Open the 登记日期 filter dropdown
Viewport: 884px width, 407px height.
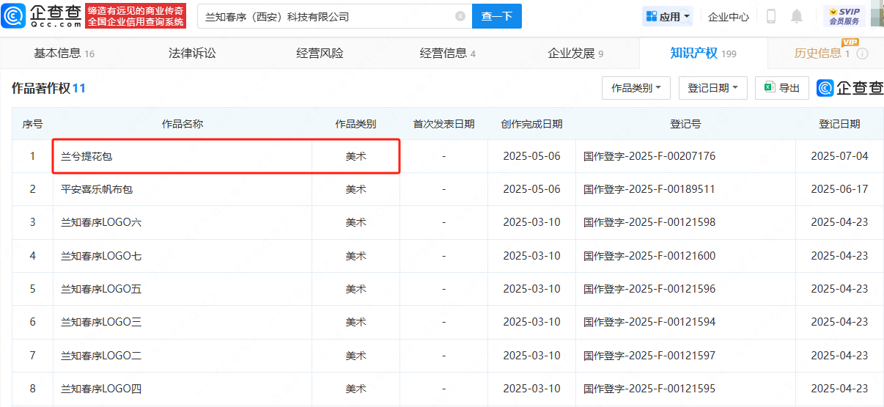[712, 88]
